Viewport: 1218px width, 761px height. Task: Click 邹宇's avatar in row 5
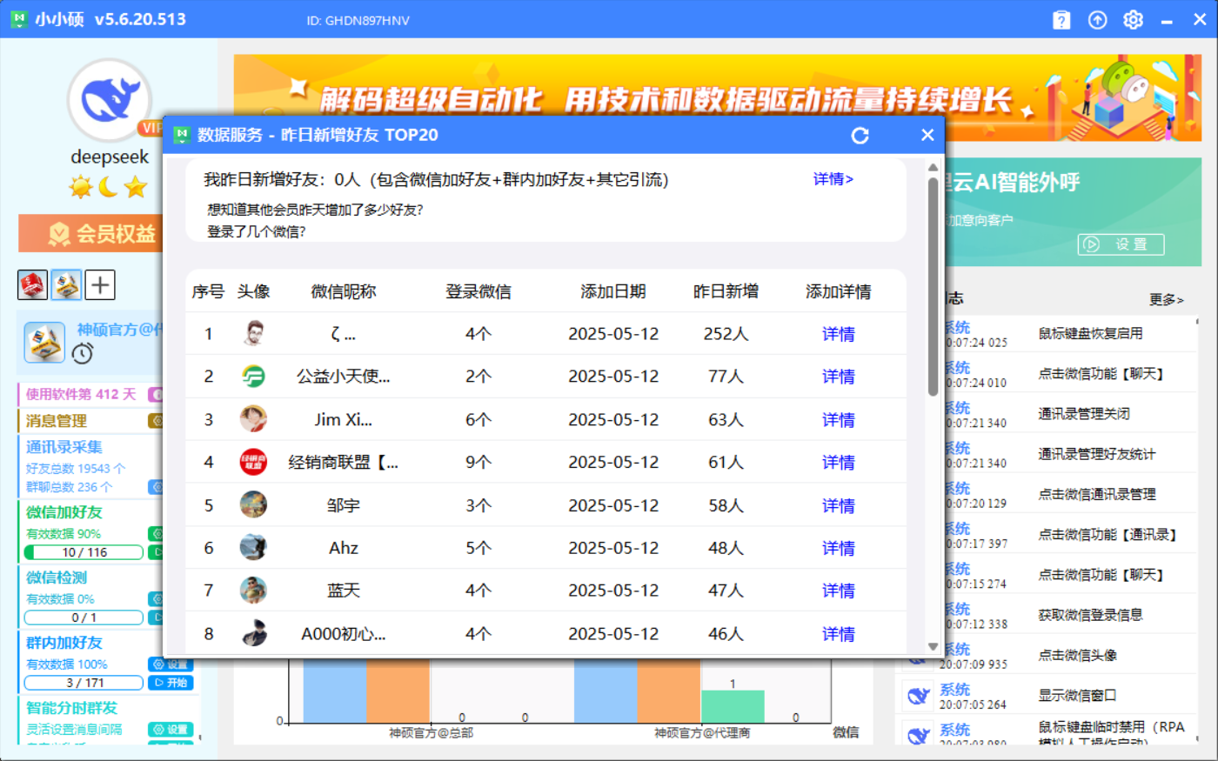pyautogui.click(x=253, y=504)
